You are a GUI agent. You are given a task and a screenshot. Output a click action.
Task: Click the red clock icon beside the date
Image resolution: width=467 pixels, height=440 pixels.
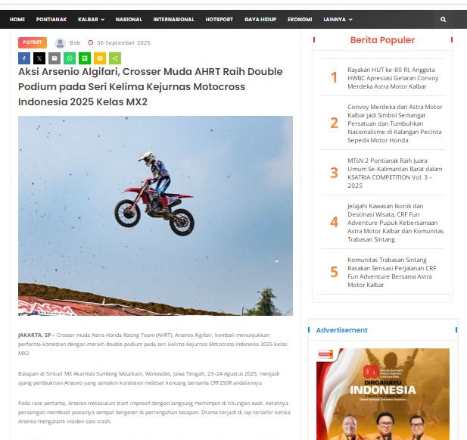click(x=91, y=43)
